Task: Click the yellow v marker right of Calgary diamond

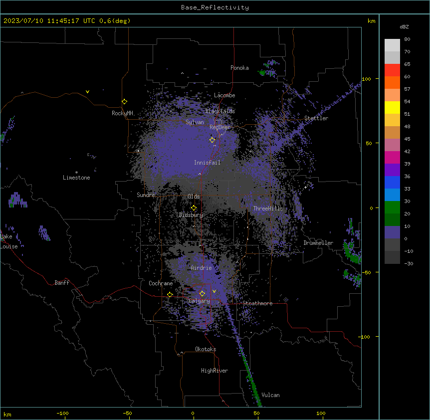Action: [x=214, y=291]
